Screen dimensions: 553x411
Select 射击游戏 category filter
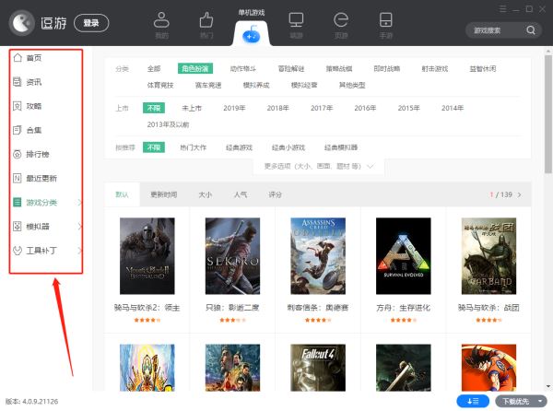pyautogui.click(x=435, y=69)
